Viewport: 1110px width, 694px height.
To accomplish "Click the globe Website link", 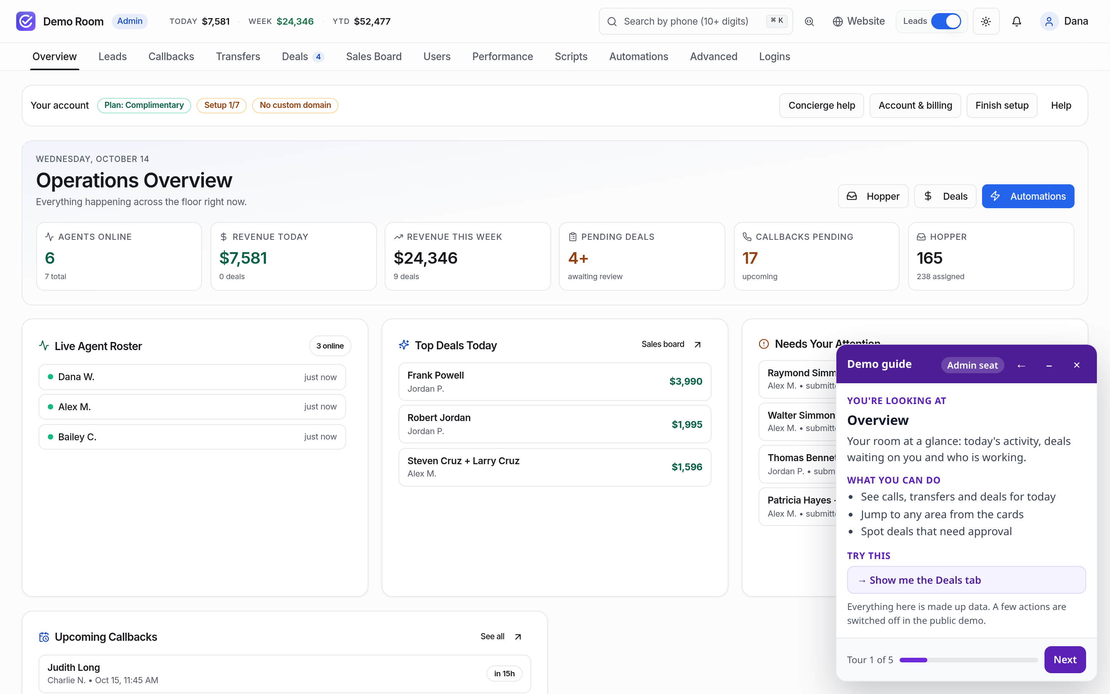I will click(x=859, y=21).
